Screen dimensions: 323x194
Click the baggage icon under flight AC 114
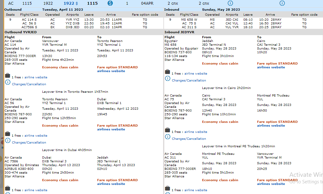pyautogui.click(x=8, y=76)
